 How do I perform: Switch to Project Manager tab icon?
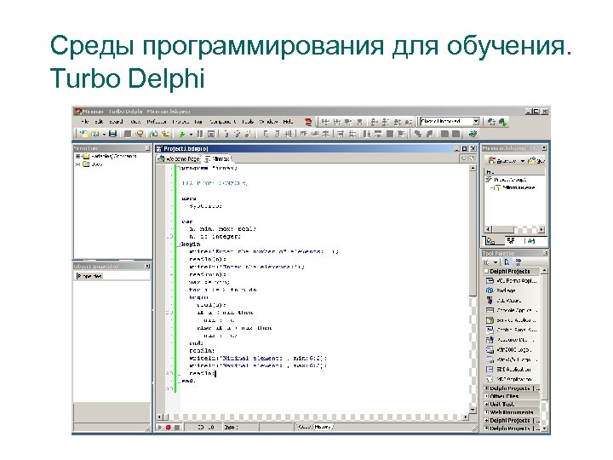(490, 241)
